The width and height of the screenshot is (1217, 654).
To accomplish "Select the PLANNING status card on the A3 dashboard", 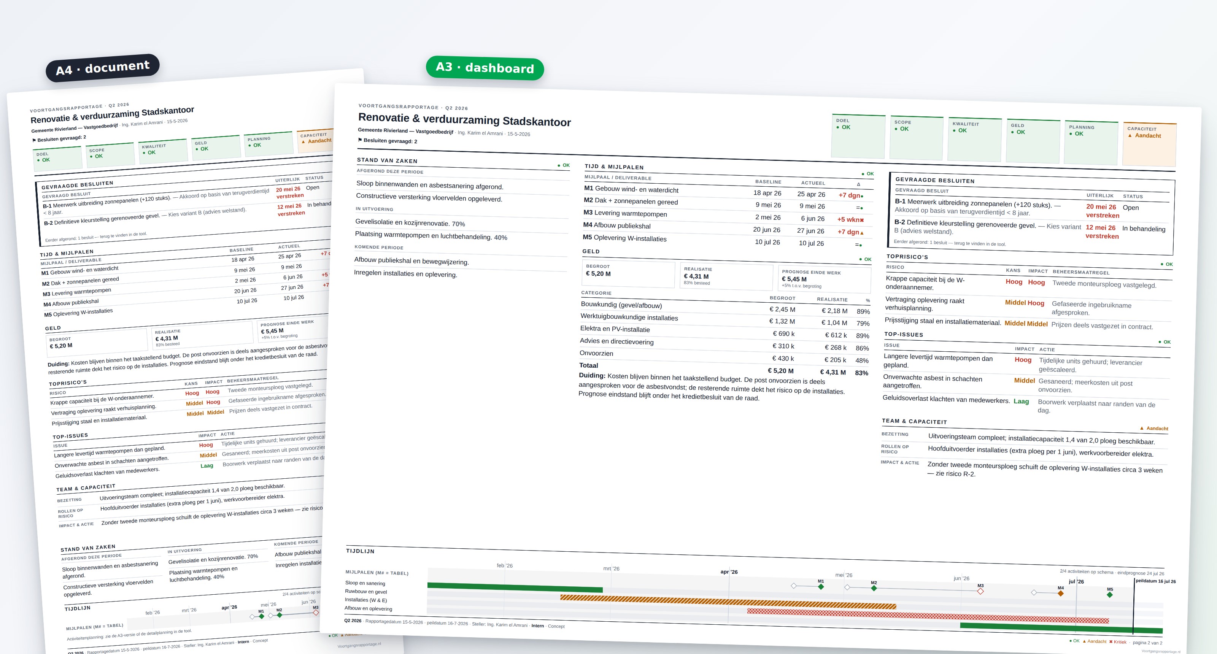I will [x=1091, y=143].
